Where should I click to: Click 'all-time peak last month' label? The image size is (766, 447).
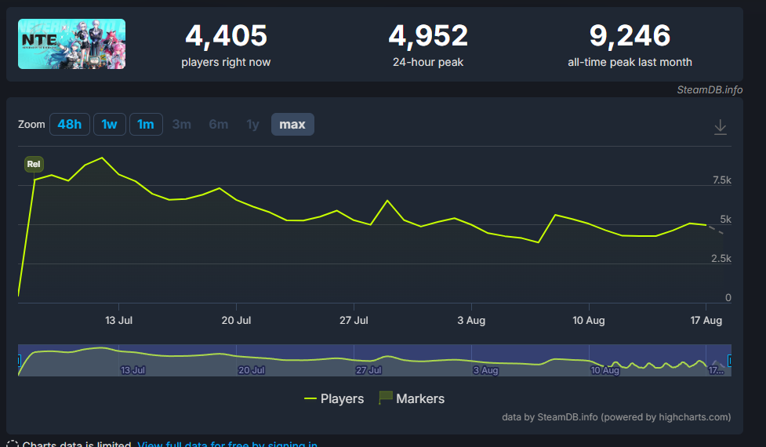[x=630, y=62]
